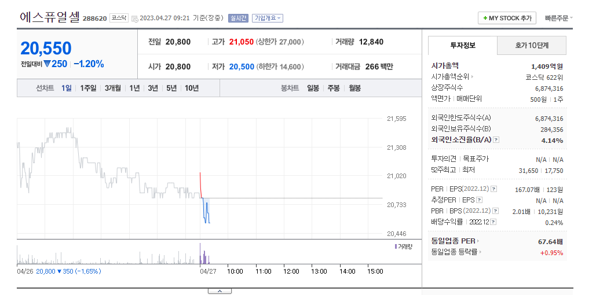Click the 에스퓨얼셀 stock name heading
Screen dimensions: 596x295
point(49,17)
